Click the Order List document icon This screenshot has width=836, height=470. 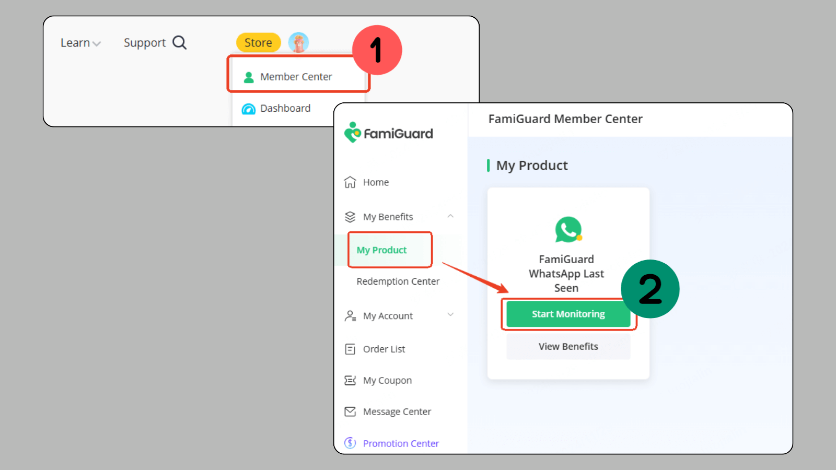click(350, 349)
